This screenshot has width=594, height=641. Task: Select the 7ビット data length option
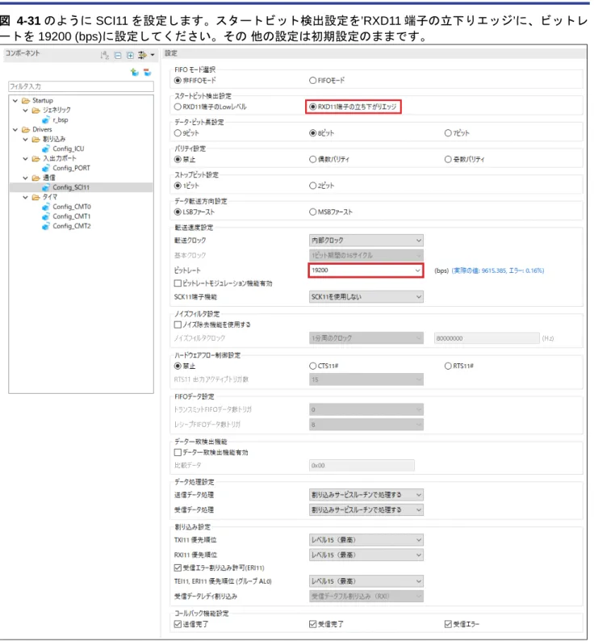pyautogui.click(x=448, y=133)
